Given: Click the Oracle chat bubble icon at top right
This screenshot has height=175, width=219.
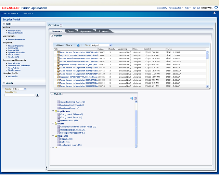Looking at the screenshot, I should [x=216, y=8].
